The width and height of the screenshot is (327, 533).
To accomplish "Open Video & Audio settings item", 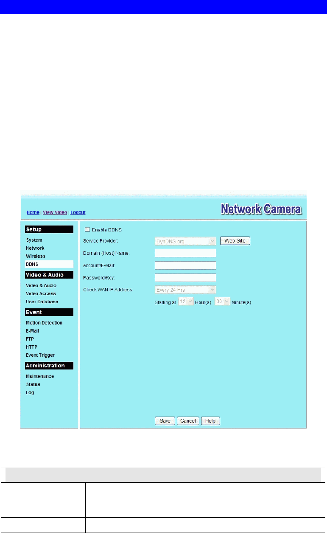I will pyautogui.click(x=41, y=285).
